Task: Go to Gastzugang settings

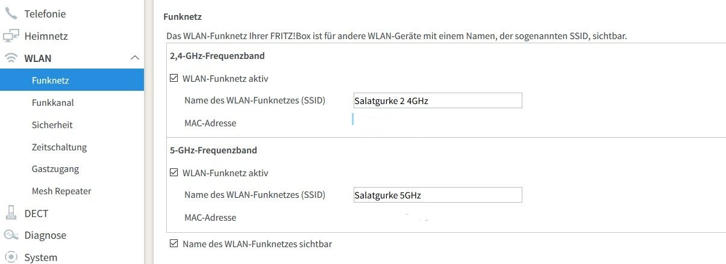Action: point(55,169)
